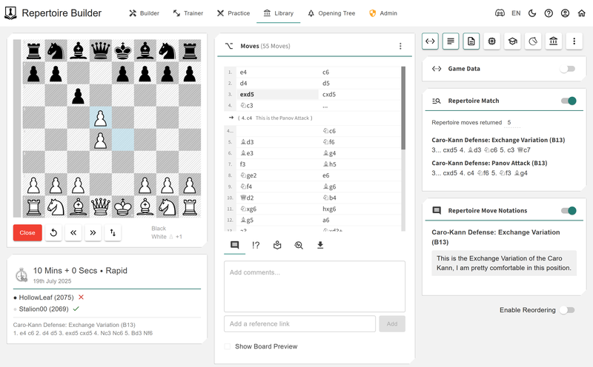The height and width of the screenshot is (367, 593).
Task: Turn off the Repertoire Match toggle
Action: (x=569, y=101)
